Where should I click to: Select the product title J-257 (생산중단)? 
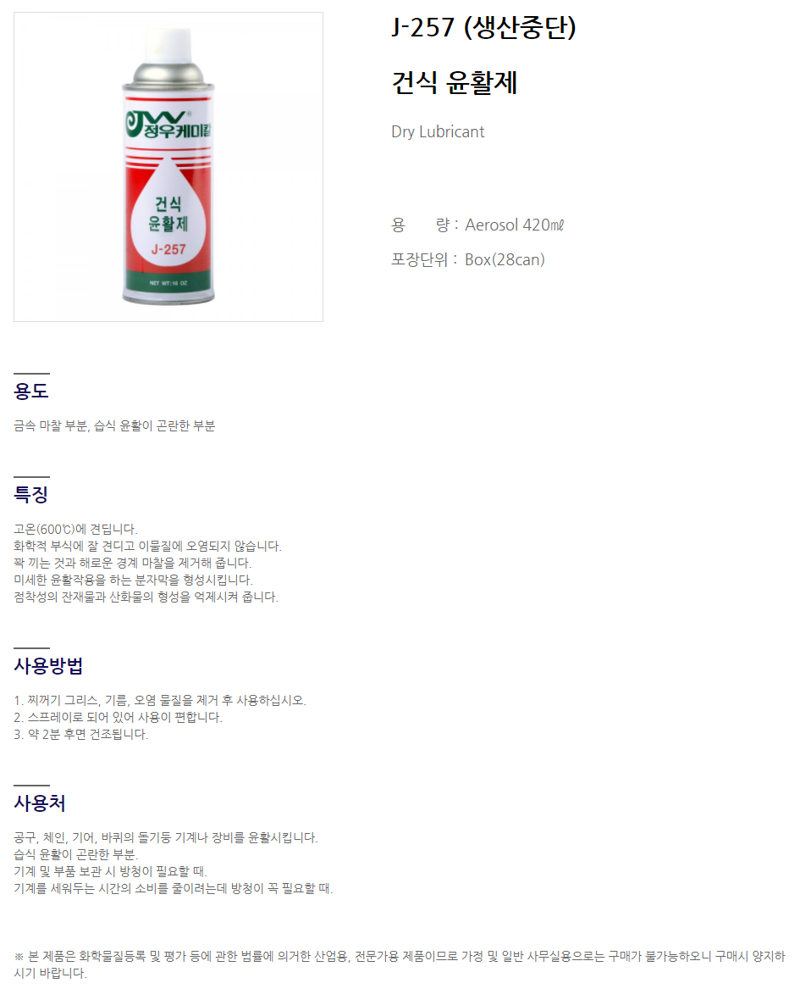click(x=483, y=27)
